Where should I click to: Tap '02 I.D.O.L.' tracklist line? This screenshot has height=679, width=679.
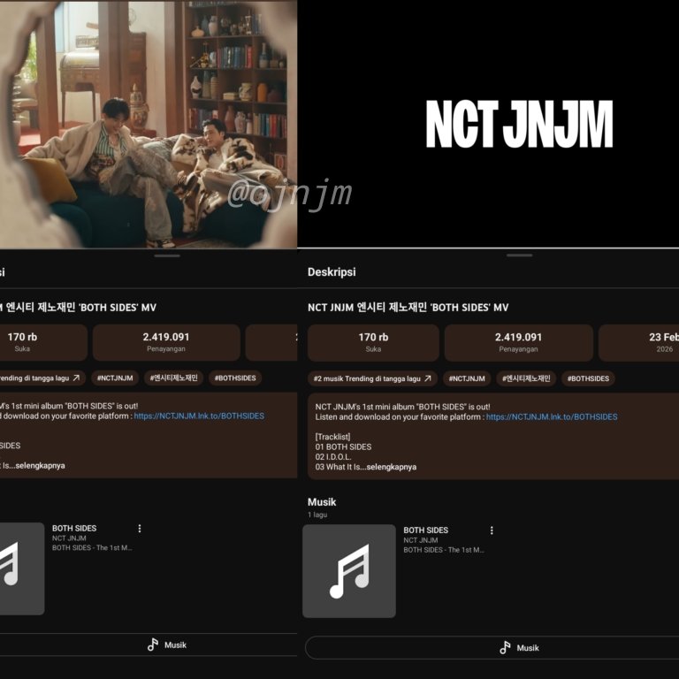[333, 457]
